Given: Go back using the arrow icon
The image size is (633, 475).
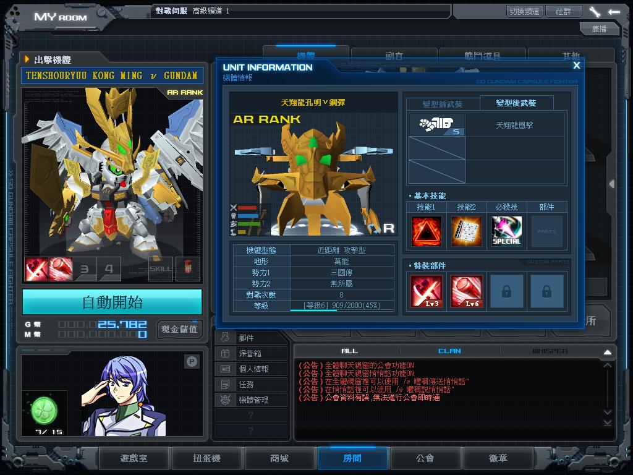Looking at the screenshot, I should tap(614, 12).
